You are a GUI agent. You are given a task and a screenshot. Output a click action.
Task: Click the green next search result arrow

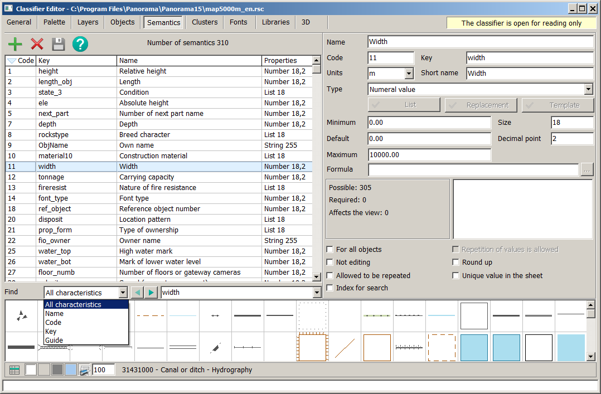tap(151, 293)
